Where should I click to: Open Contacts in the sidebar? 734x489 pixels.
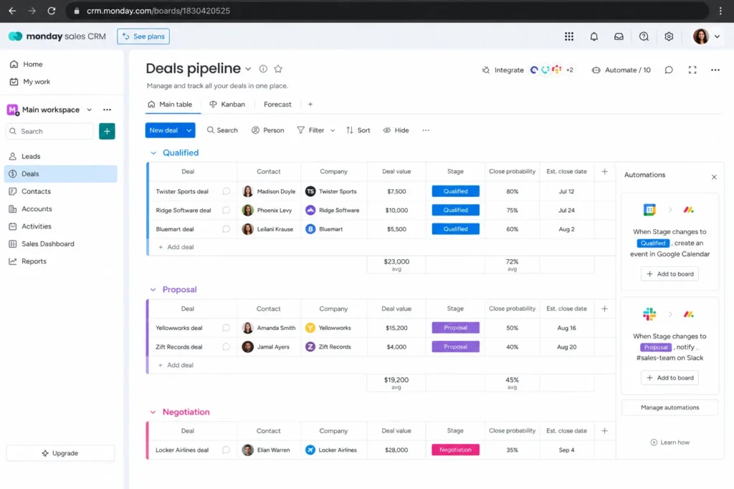pos(61,191)
